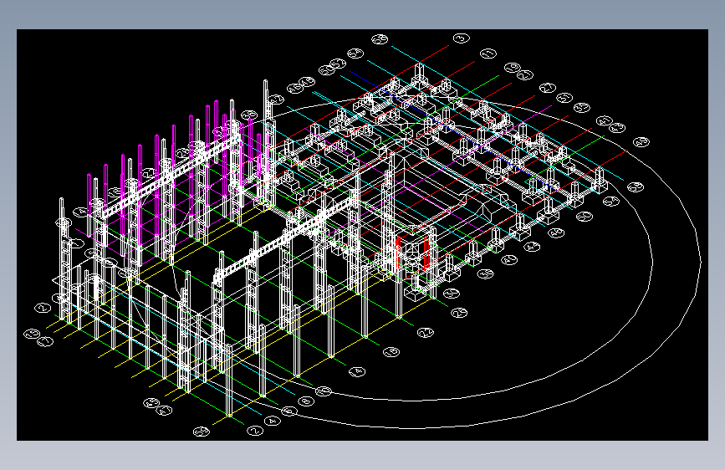The height and width of the screenshot is (470, 725).
Task: Click grid bubble labeled 8
Action: (306, 401)
